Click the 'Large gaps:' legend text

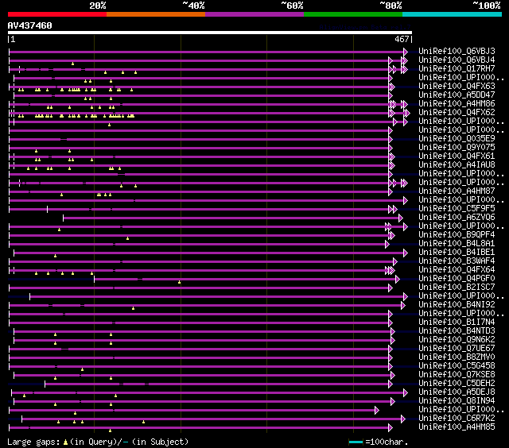[x=33, y=442]
